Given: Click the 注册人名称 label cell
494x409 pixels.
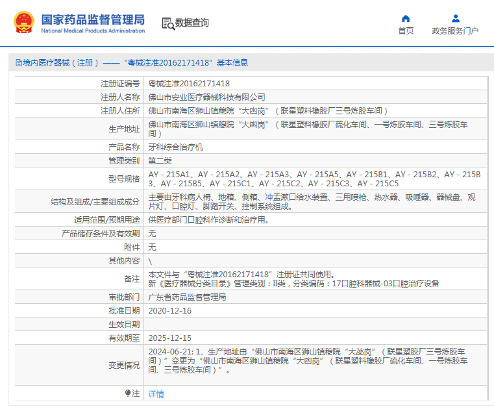Looking at the screenshot, I should click(79, 97).
